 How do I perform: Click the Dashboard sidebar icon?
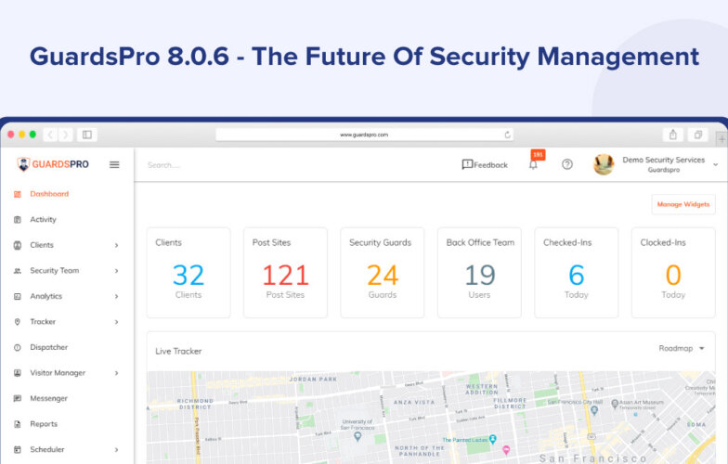pos(17,194)
